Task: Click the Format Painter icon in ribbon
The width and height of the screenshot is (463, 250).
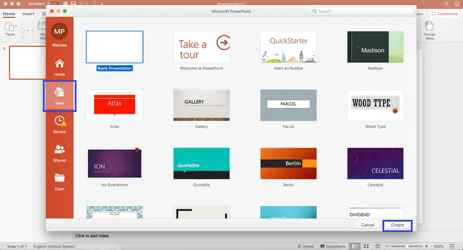Action: pyautogui.click(x=22, y=37)
